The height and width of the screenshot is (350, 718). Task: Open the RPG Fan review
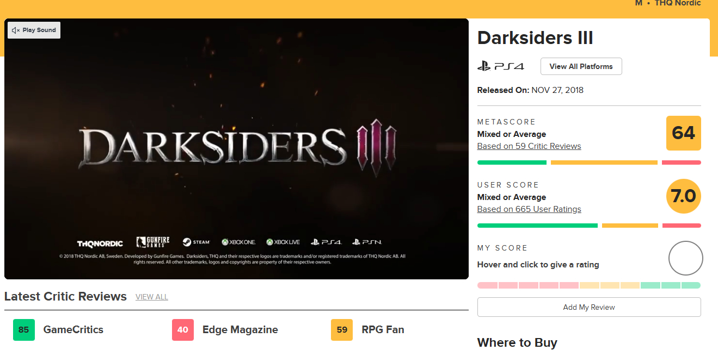383,330
